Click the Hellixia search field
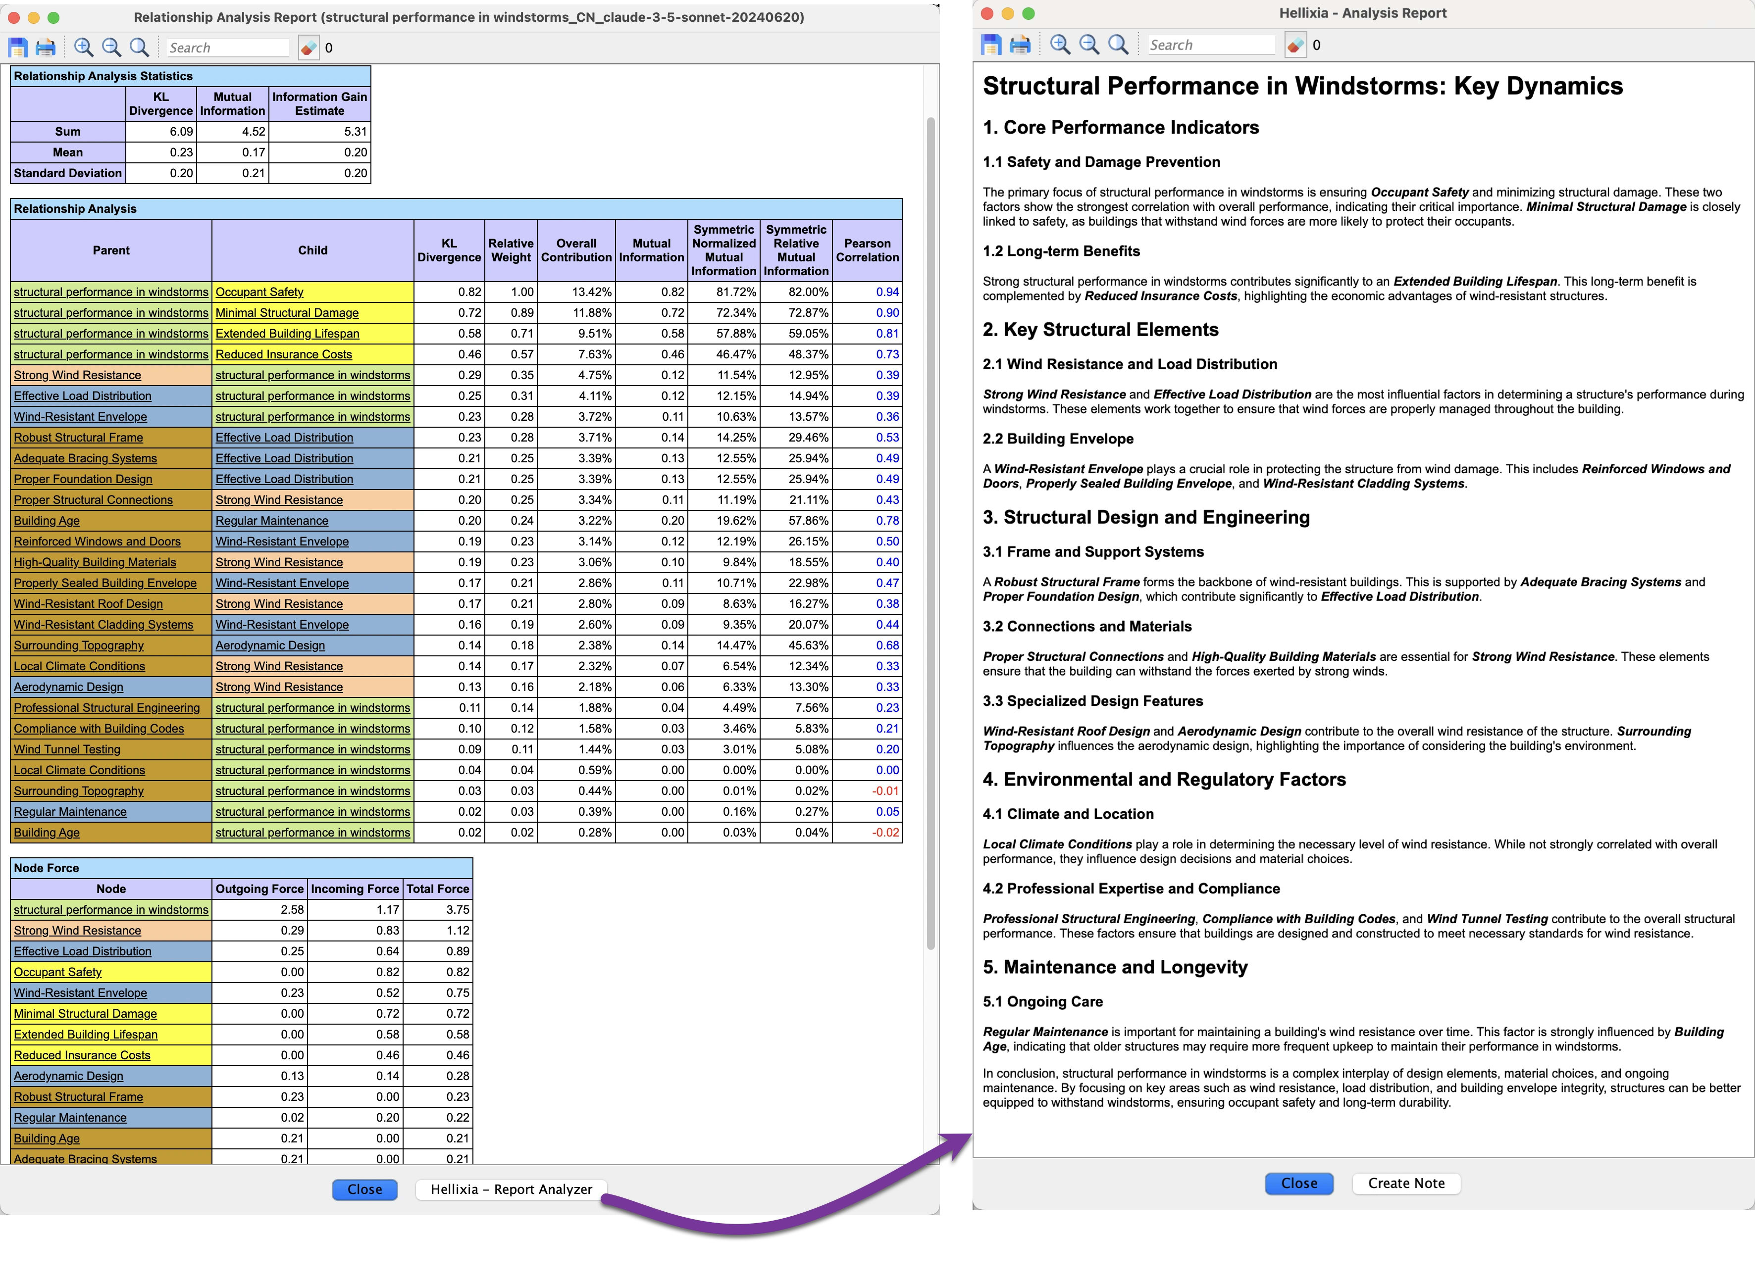This screenshot has width=1755, height=1285. 1211,45
